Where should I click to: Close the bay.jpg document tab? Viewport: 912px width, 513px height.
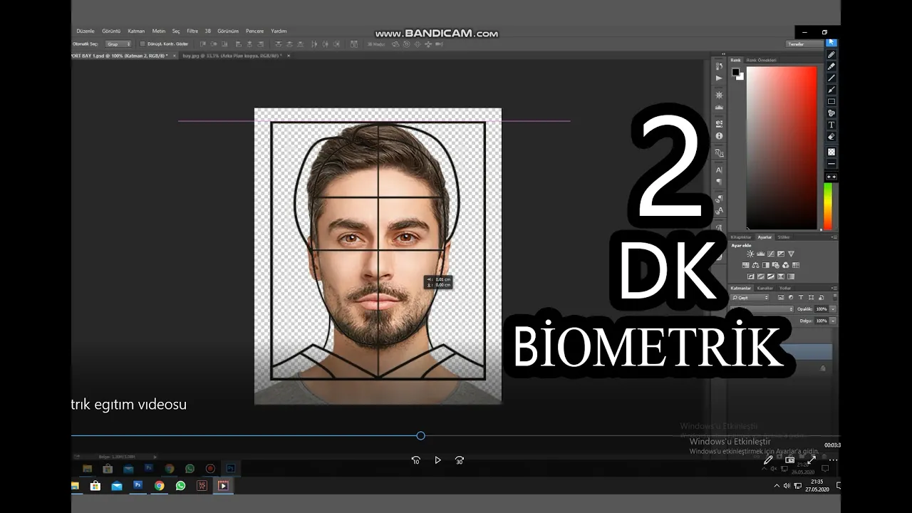289,55
